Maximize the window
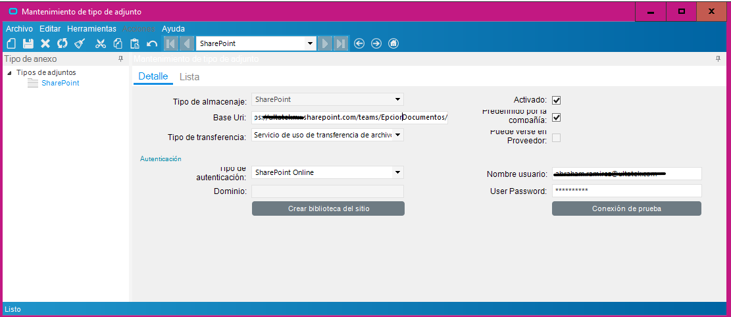Viewport: 731px width, 317px height. [x=681, y=12]
